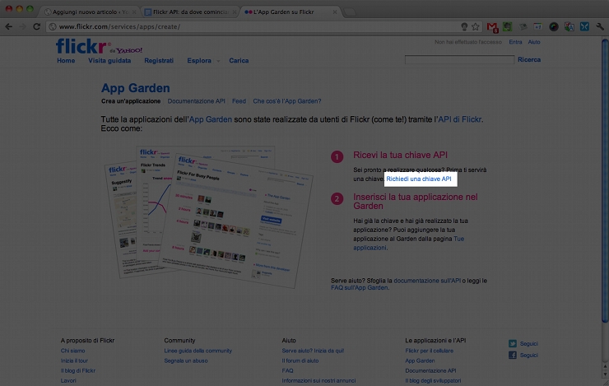Open 'Documentazione API' subnav link
The height and width of the screenshot is (386, 609).
coord(196,101)
